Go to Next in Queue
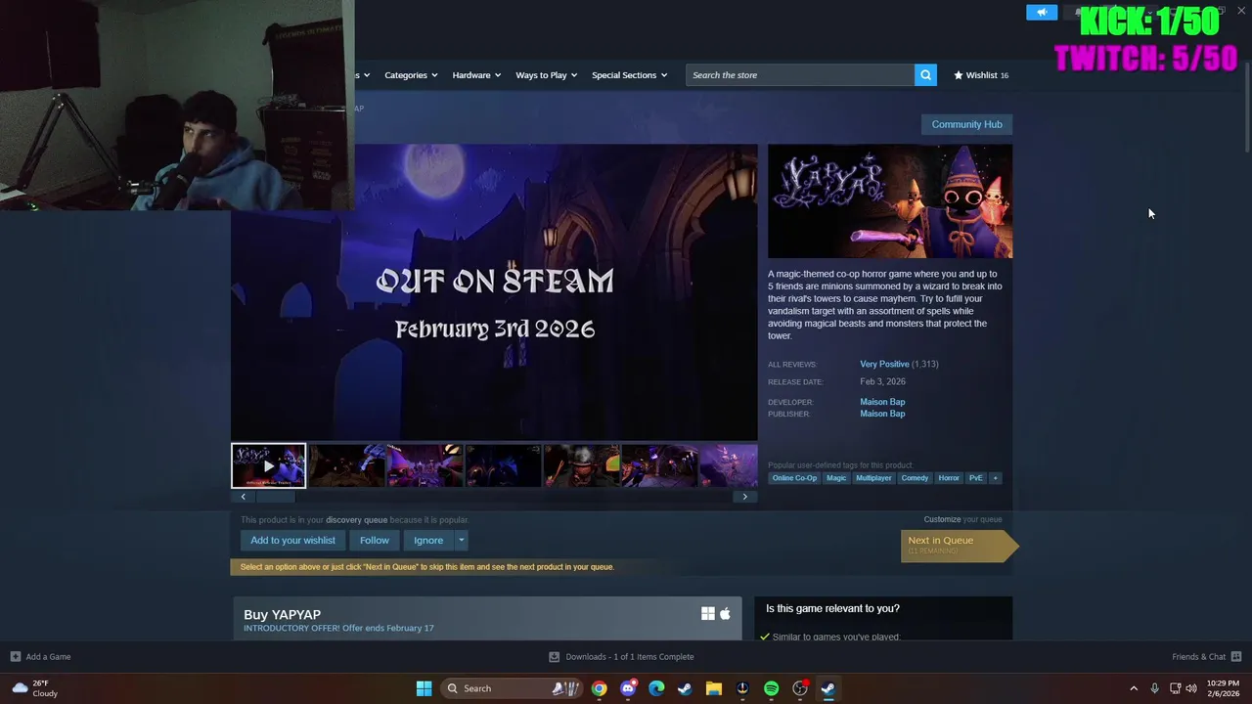Image resolution: width=1252 pixels, height=704 pixels. point(959,545)
